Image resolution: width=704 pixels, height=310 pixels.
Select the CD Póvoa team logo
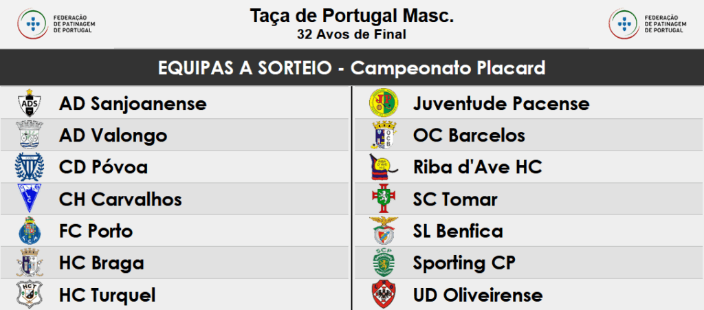click(30, 167)
